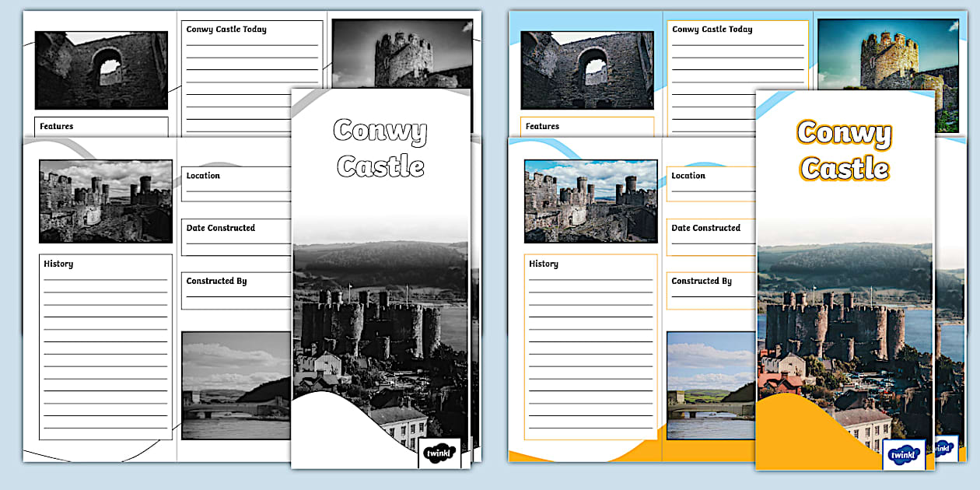The image size is (980, 490).
Task: Select the orange-outlined 'Conwy Castle' title
Action: coord(845,150)
